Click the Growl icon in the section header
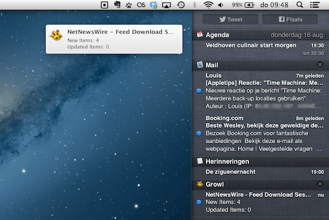Viewport: 329px width, 220px height. tap(200, 184)
